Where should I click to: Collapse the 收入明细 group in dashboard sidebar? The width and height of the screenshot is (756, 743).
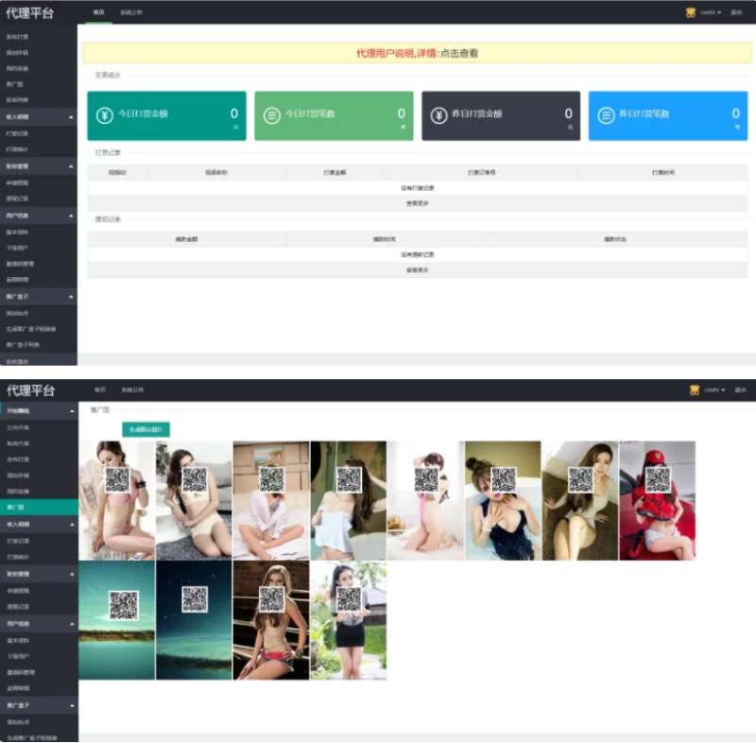tap(71, 117)
